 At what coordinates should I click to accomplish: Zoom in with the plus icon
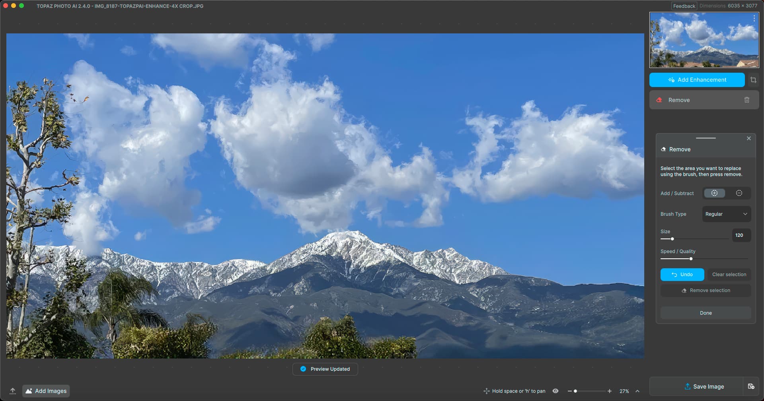[609, 391]
